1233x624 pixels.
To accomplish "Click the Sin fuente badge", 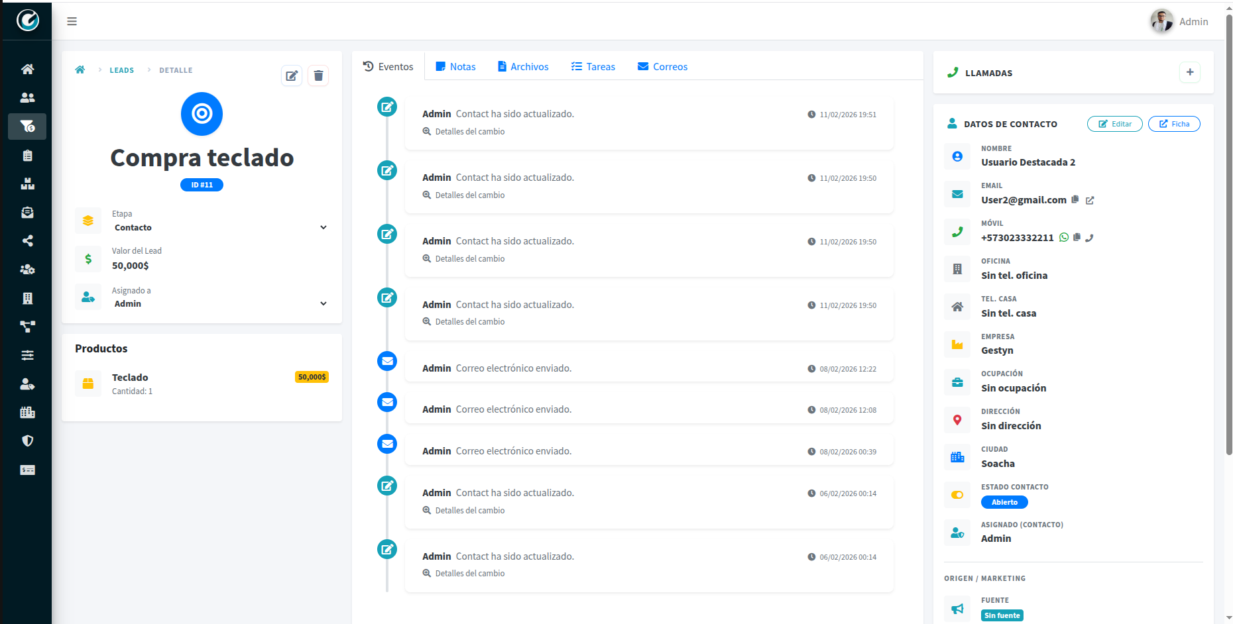I will coord(1002,615).
